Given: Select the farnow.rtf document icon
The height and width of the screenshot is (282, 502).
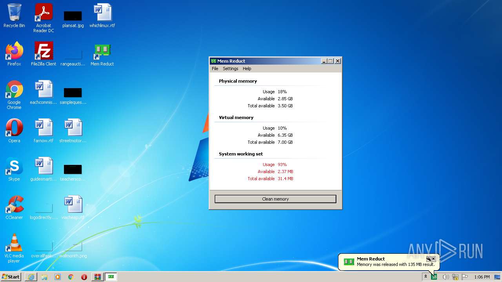Looking at the screenshot, I should click(x=44, y=131).
